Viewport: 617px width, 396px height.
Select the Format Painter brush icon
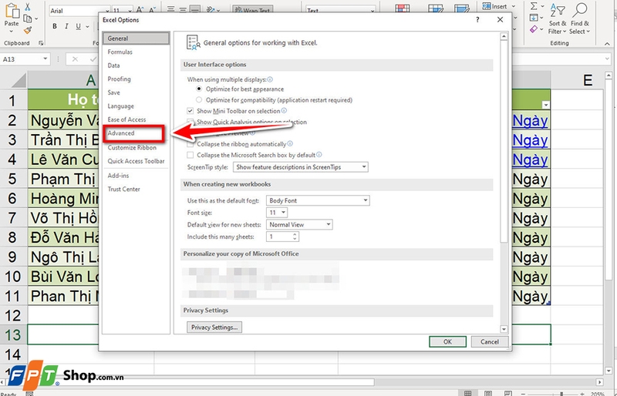[x=28, y=30]
